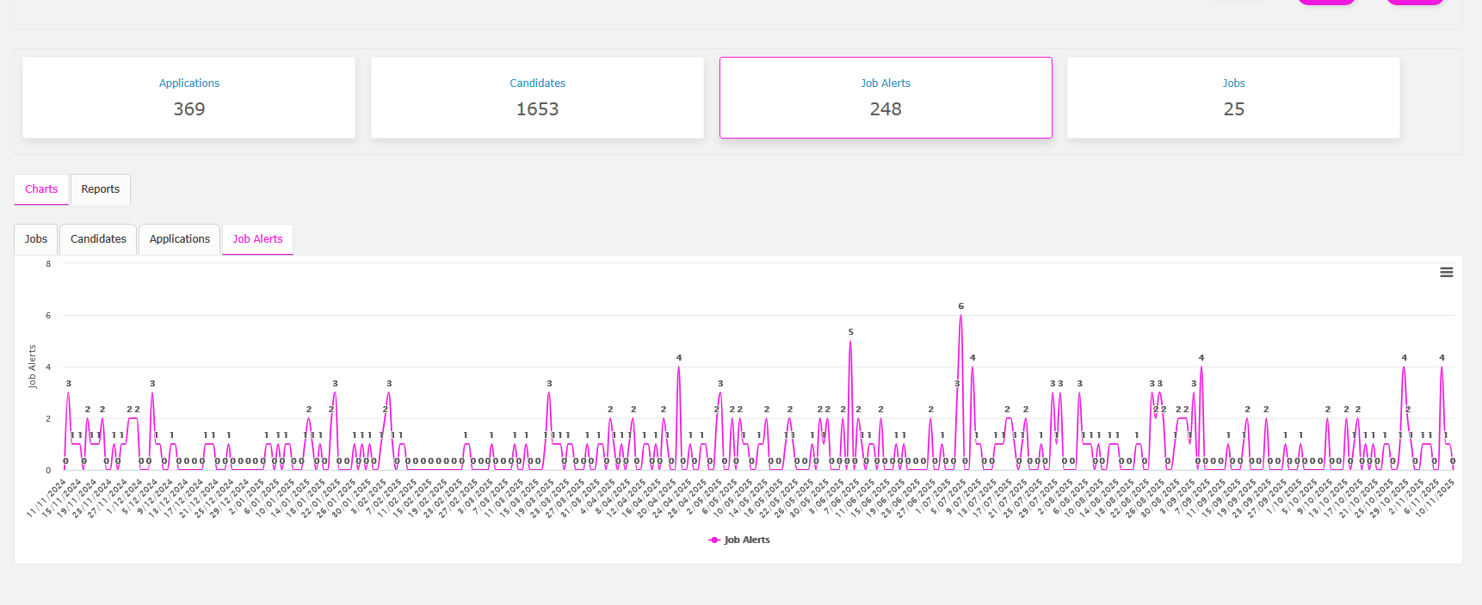Click the first peak labeled 4
1482x605 pixels.
pos(678,367)
